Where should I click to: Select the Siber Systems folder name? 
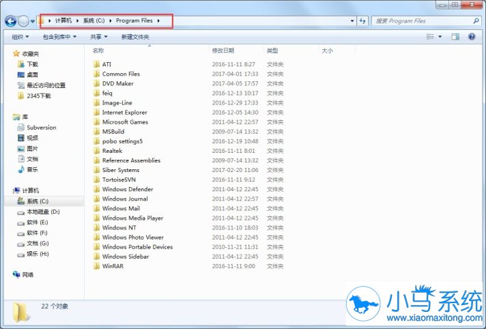[121, 170]
